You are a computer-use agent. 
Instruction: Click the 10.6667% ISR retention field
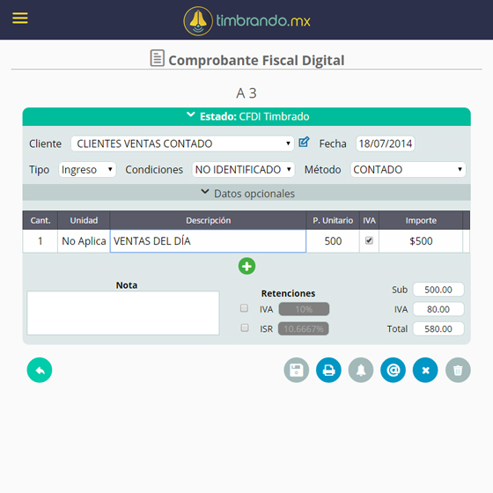click(x=304, y=329)
